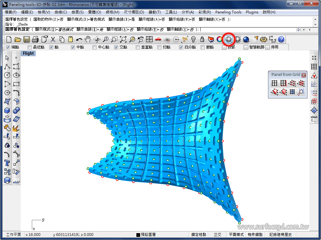Click the blue shaded grid icon in Panel from Grid
321x240 pixels.
[x=292, y=92]
